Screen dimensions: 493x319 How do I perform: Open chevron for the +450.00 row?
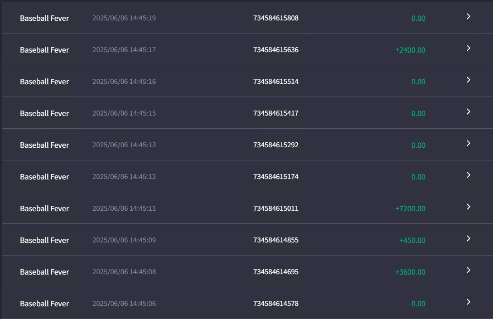468,238
